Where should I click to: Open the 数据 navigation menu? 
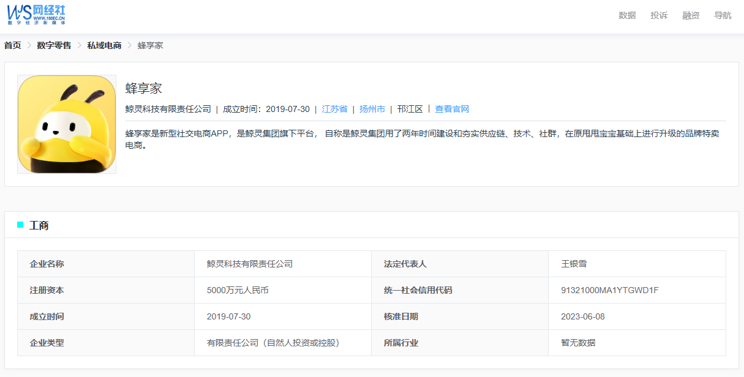coord(627,15)
